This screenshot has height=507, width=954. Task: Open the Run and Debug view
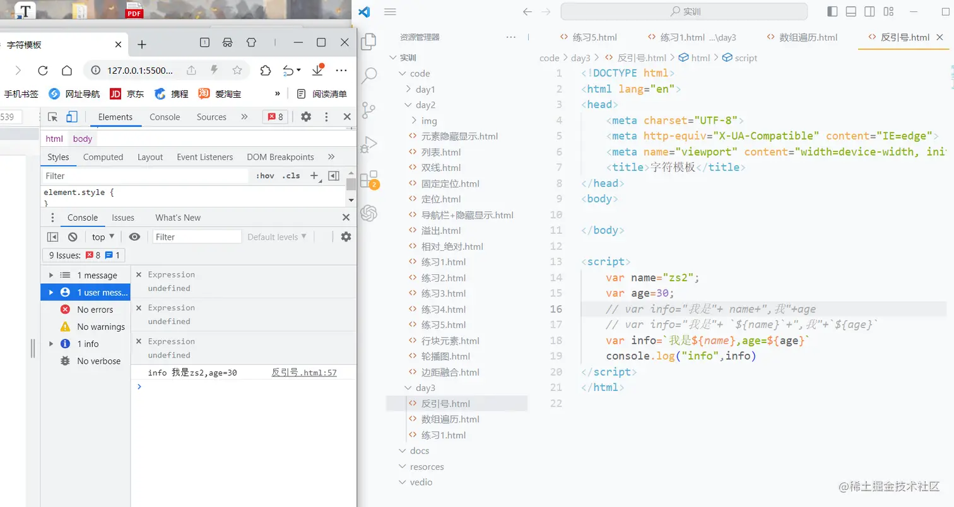pos(368,144)
